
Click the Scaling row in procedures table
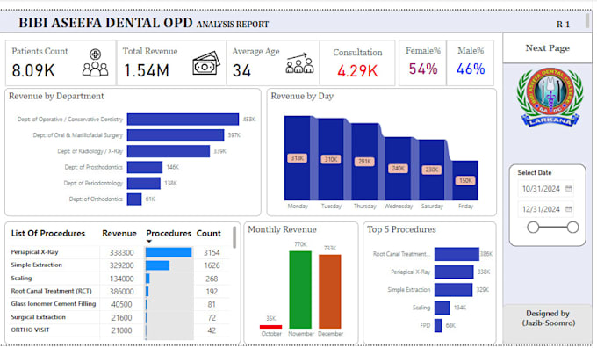120,279
